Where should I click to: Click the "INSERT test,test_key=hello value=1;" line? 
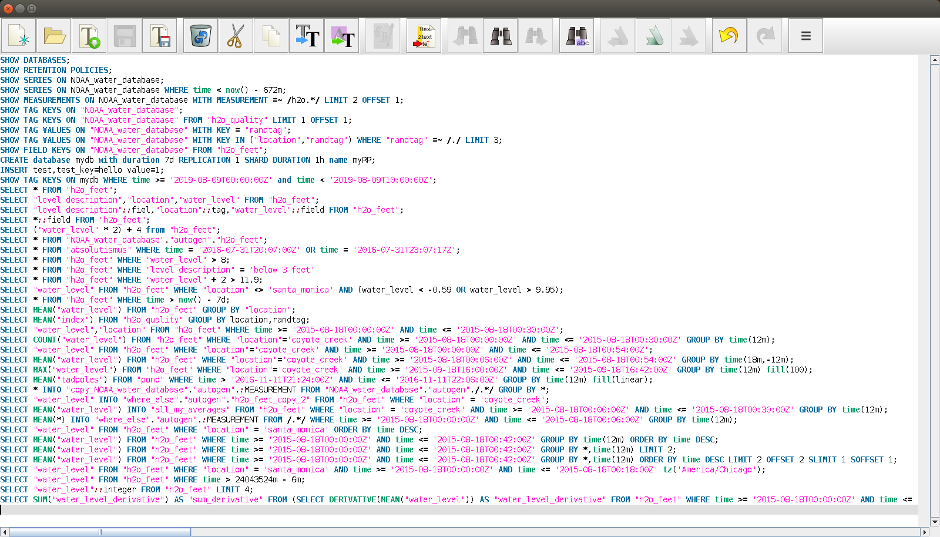click(x=82, y=170)
